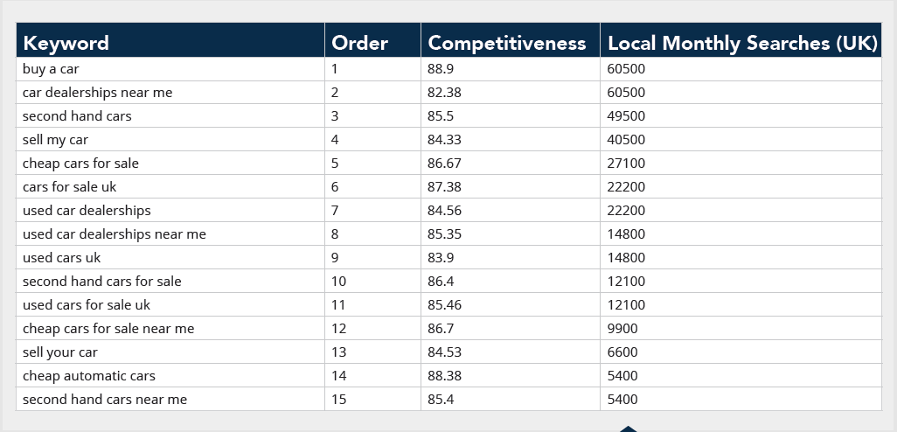Screen dimensions: 897x432
Task: Select 'used cars for sale uk' keyword
Action: point(87,305)
